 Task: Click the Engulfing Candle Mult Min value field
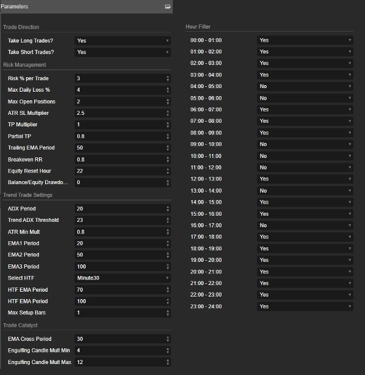[x=122, y=350]
